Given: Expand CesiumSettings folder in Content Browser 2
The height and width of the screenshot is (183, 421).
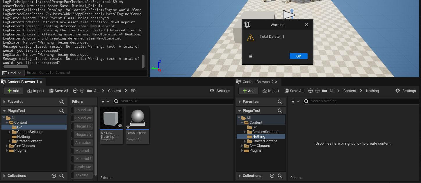Looking at the screenshot, I should coord(245,132).
